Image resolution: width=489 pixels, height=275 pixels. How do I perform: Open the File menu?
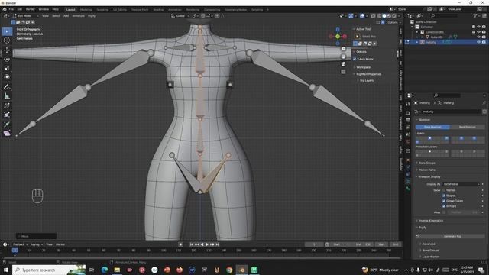click(x=11, y=9)
